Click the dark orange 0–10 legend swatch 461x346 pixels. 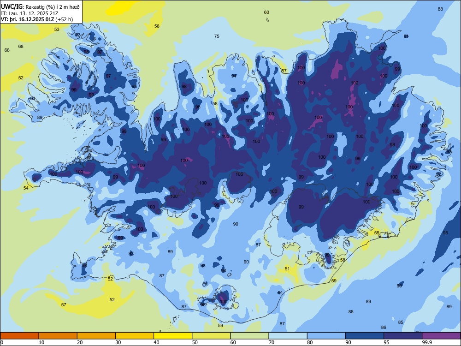(19, 336)
